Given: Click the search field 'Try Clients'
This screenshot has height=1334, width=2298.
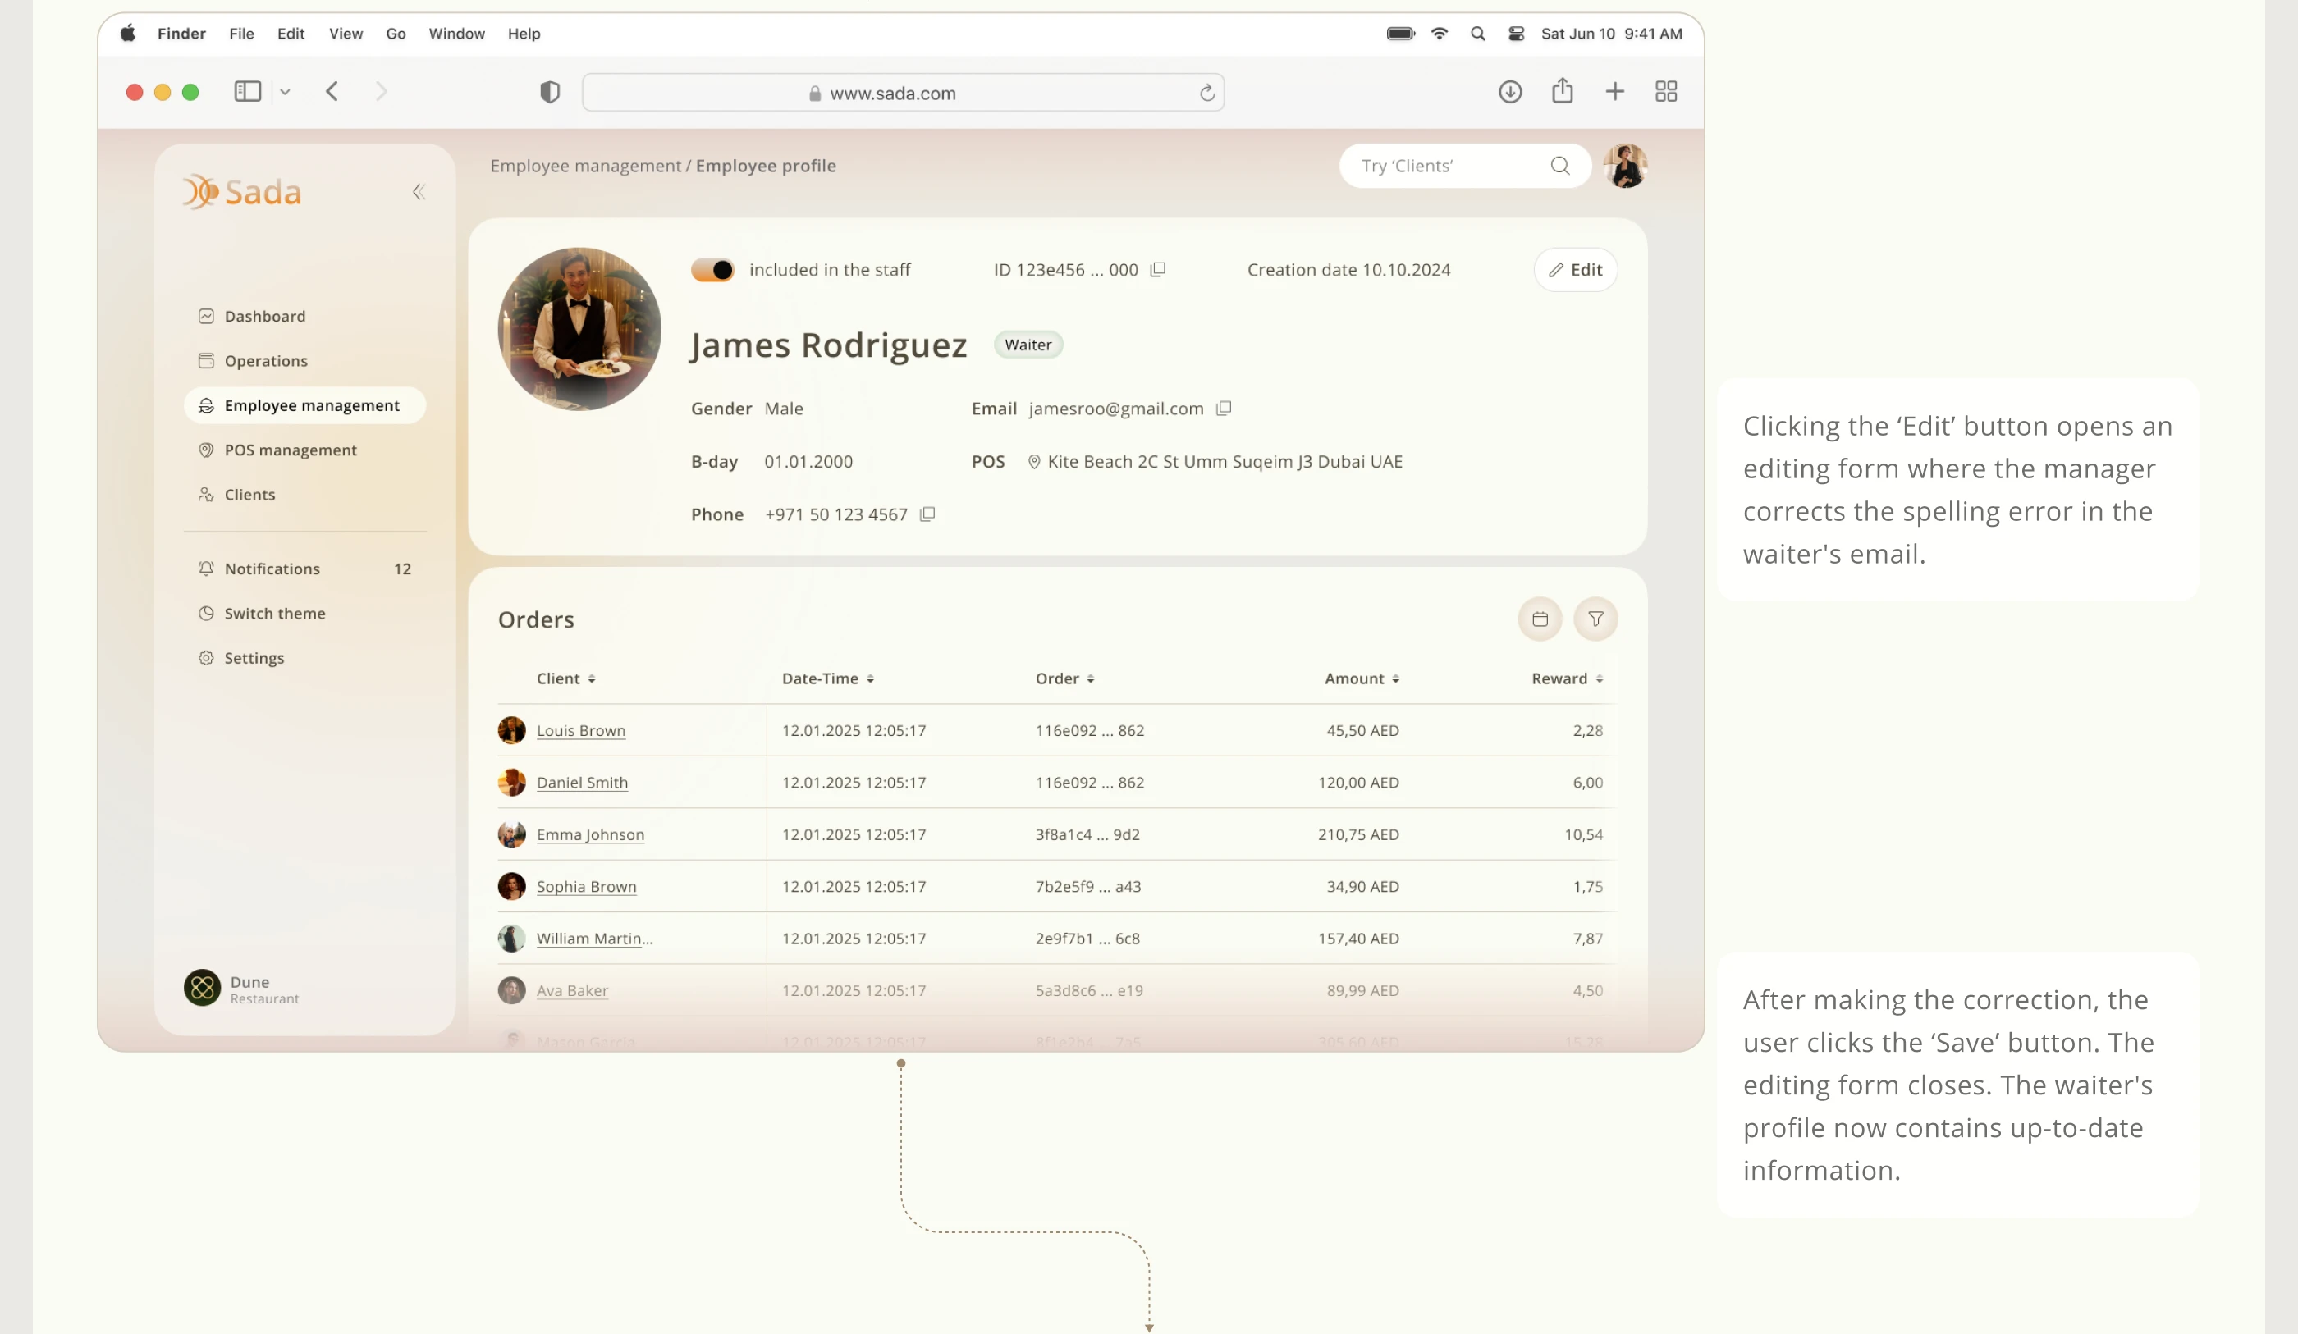Looking at the screenshot, I should pos(1466,166).
